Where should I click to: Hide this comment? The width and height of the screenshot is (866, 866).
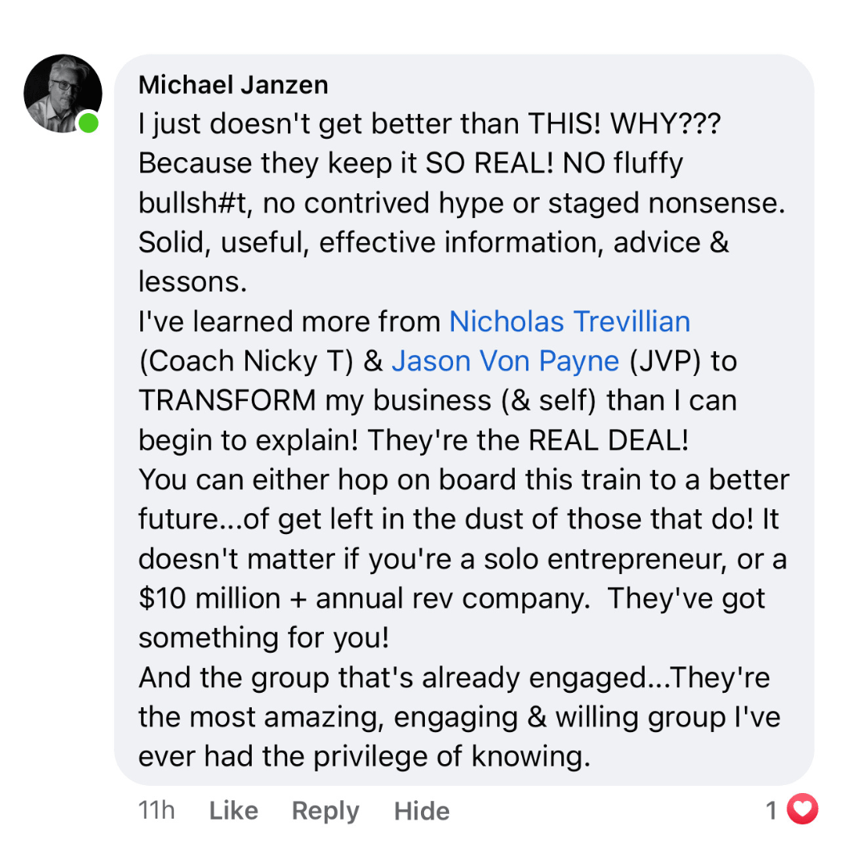[x=422, y=811]
